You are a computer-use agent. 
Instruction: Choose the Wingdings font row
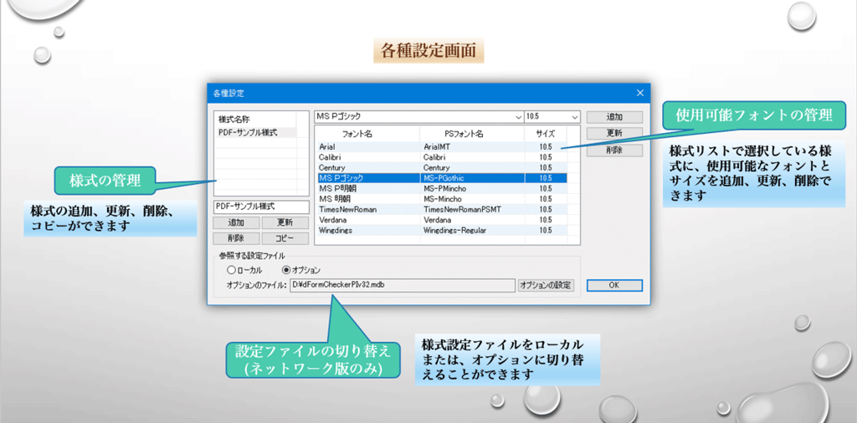368,230
